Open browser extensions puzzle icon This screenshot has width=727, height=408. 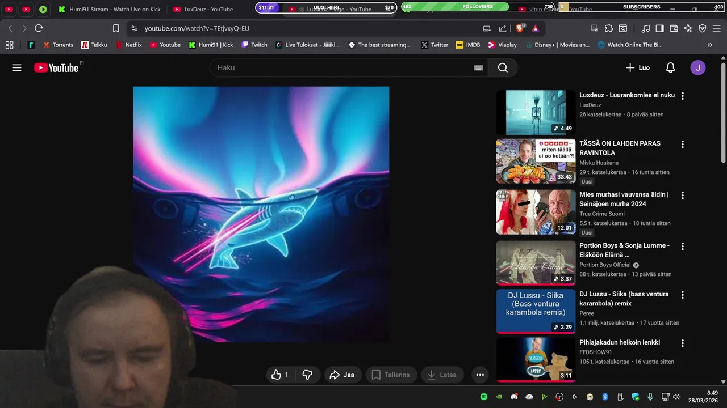pyautogui.click(x=609, y=28)
